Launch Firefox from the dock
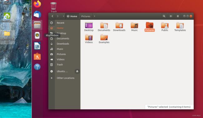 [37, 4]
